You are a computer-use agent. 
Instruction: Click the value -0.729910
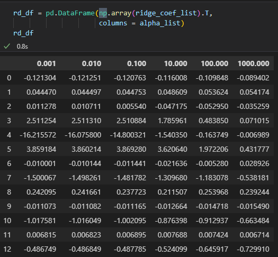click(253, 249)
